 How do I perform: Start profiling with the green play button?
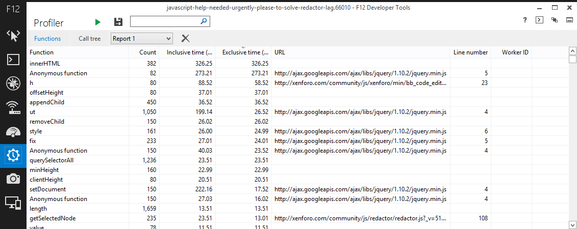coord(97,22)
